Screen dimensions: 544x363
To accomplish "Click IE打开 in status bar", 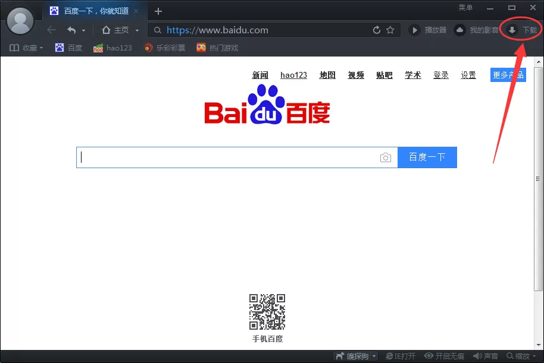I will [x=401, y=356].
